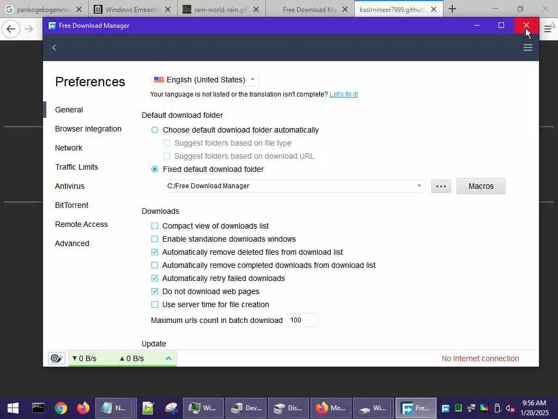
Task: Launch Firefox pinned taskbar icon
Action: click(83, 408)
